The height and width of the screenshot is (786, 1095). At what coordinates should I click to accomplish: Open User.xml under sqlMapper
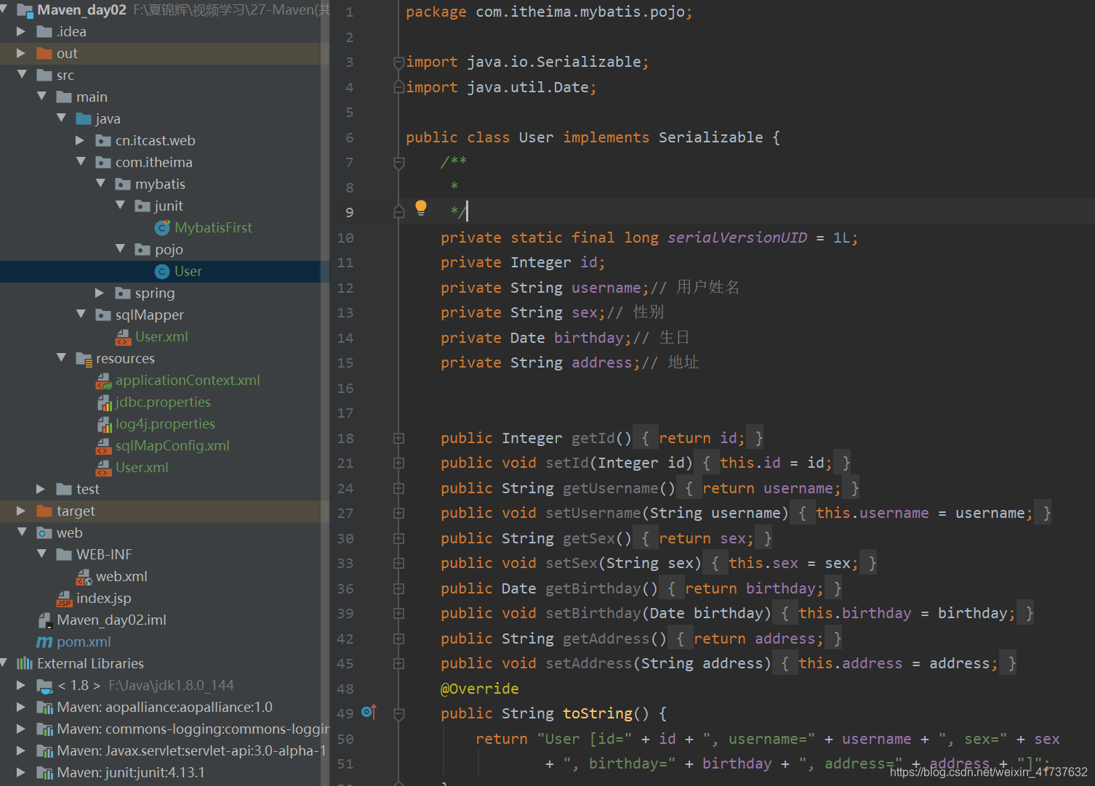click(x=161, y=336)
